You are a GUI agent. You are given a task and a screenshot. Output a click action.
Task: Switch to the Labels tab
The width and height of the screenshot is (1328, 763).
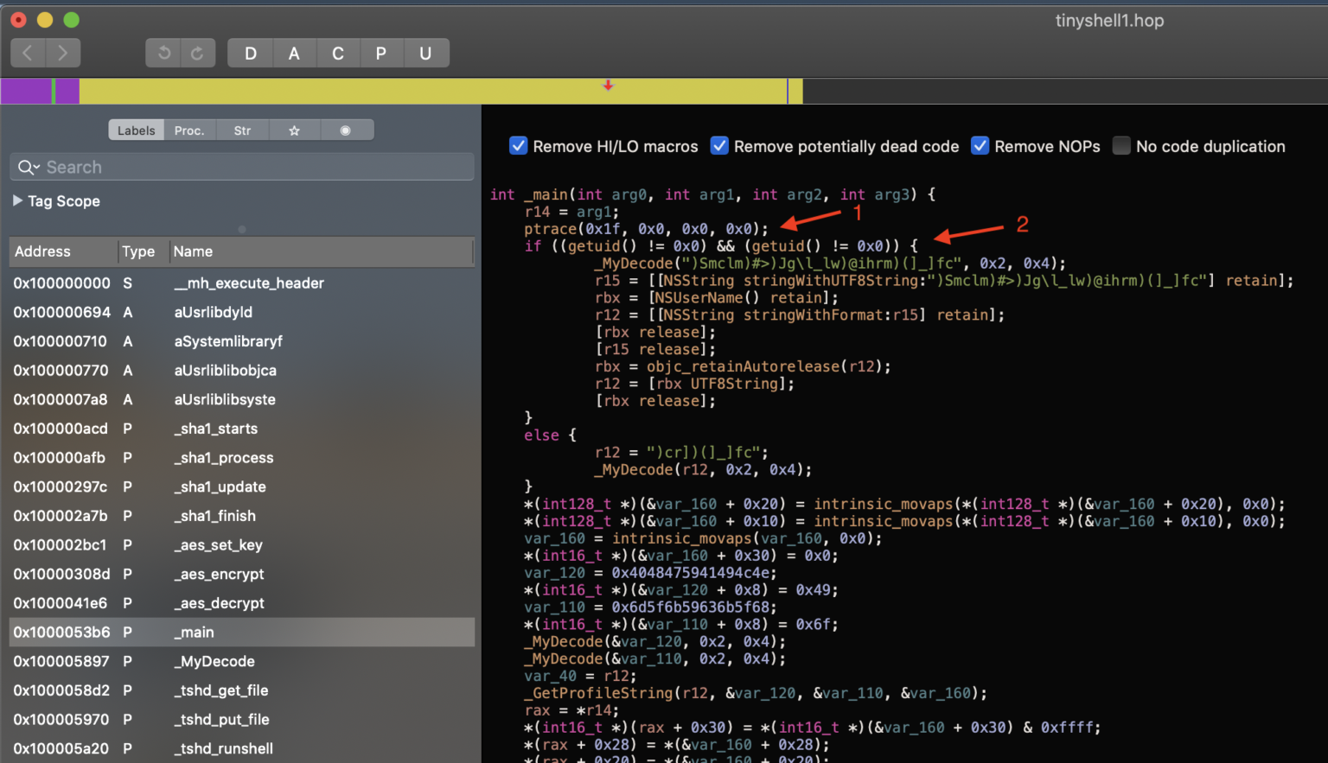click(x=136, y=130)
